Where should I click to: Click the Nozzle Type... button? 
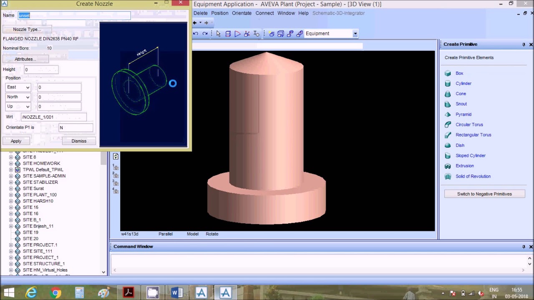(27, 29)
